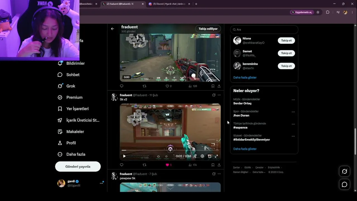Viewport: 357px width, 201px height.
Task: Open options for #iktidarEmekliyiSevmiyor trend
Action: point(293,136)
